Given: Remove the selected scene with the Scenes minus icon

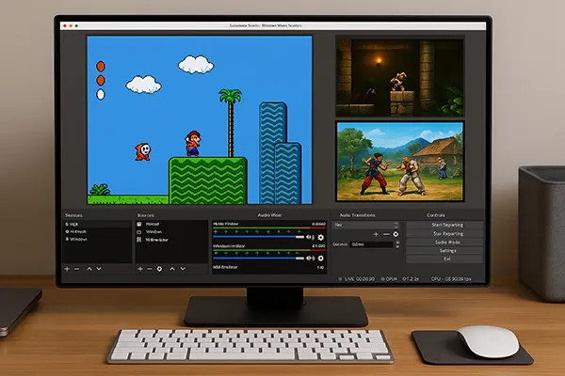Looking at the screenshot, I should point(77,269).
